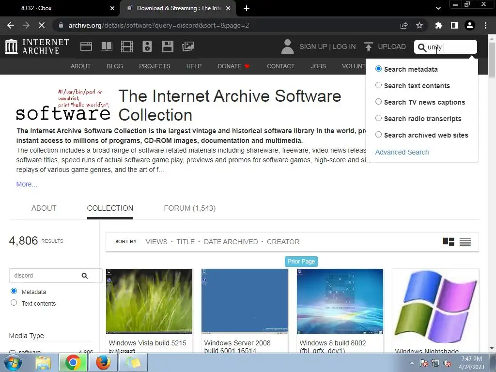496x372 pixels.
Task: Open the BLOG menu item
Action: [x=115, y=66]
